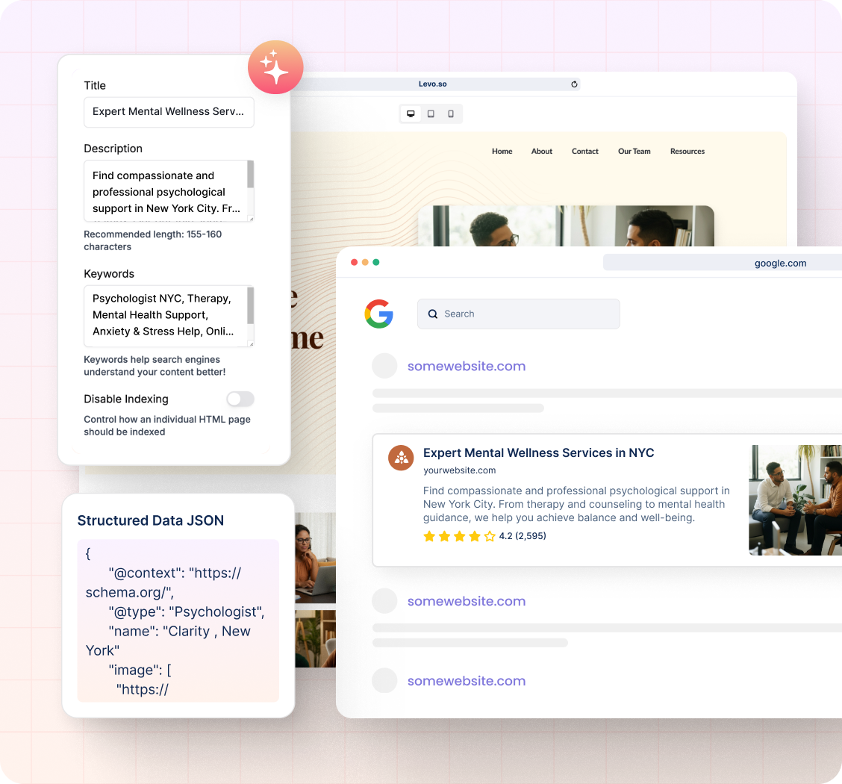Switch to tablet preview icon
The height and width of the screenshot is (784, 842).
(x=431, y=114)
